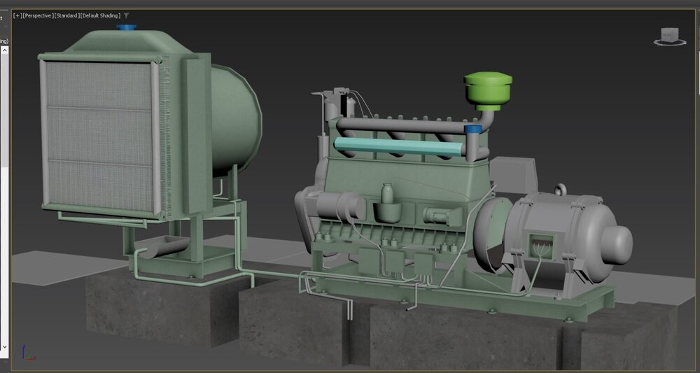Screen dimensions: 700x373
Task: Select the blue cap atop the radiator tank
Action: click(x=127, y=28)
